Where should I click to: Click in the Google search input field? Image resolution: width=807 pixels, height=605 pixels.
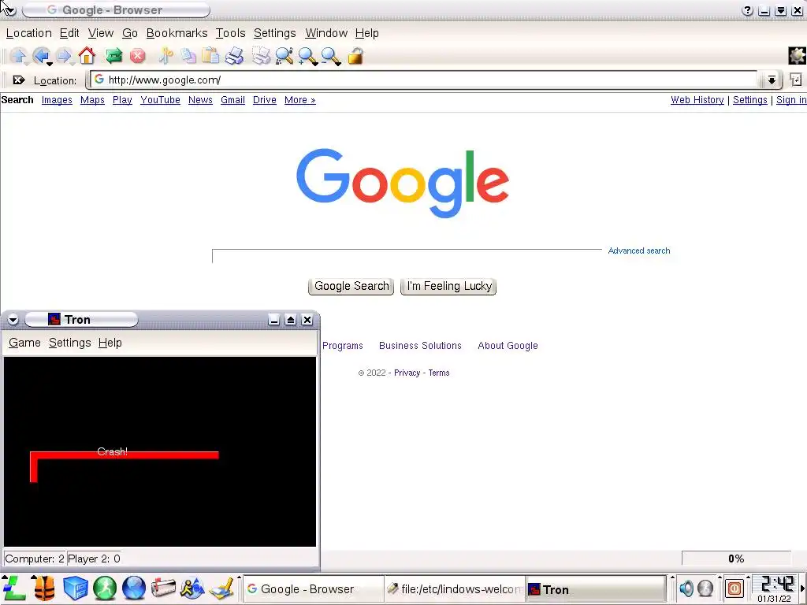pyautogui.click(x=407, y=256)
